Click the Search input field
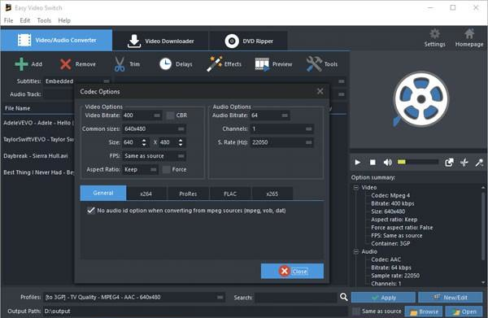The width and height of the screenshot is (488, 318). click(x=296, y=298)
